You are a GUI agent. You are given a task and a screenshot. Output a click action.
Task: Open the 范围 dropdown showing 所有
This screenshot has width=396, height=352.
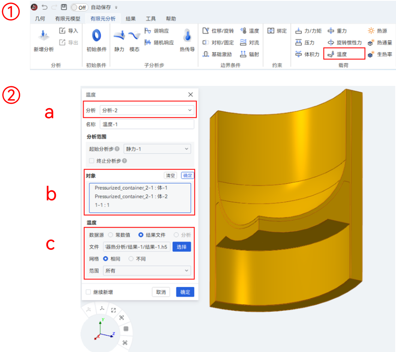click(147, 270)
